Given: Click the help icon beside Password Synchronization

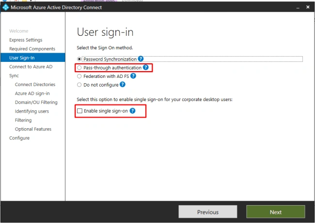Looking at the screenshot, I should pos(141,59).
